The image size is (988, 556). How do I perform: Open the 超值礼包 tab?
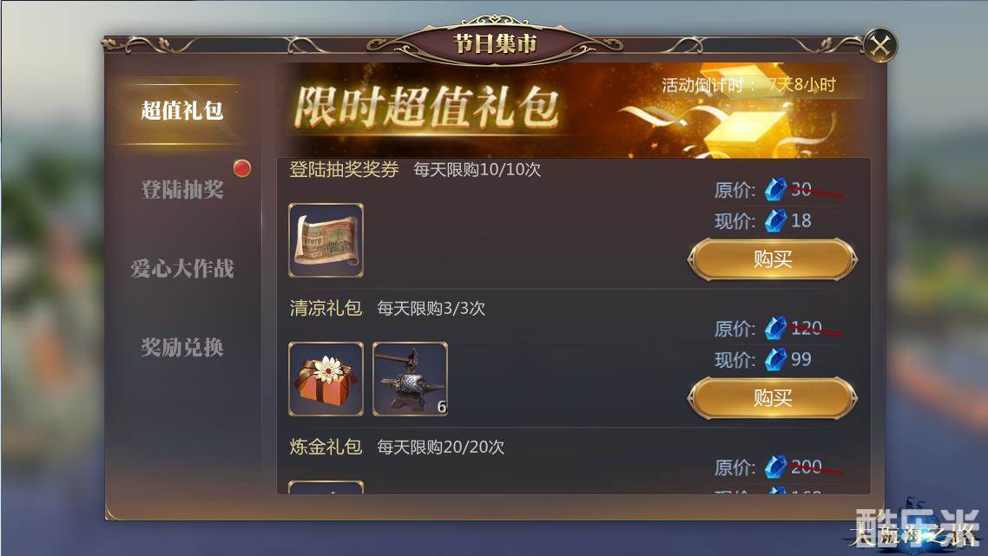coord(182,111)
